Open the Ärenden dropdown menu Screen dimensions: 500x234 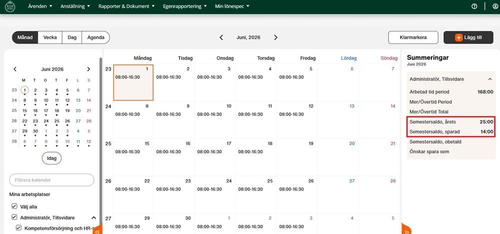[40, 6]
